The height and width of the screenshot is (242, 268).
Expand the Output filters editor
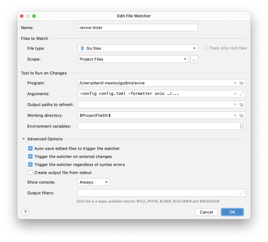point(242,193)
